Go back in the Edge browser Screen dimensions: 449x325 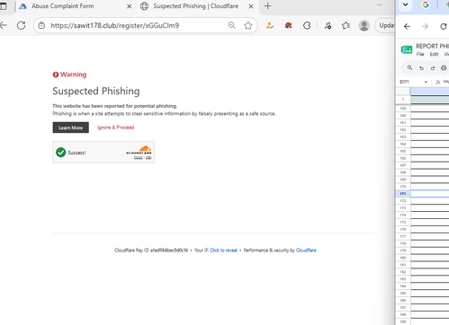pos(4,25)
